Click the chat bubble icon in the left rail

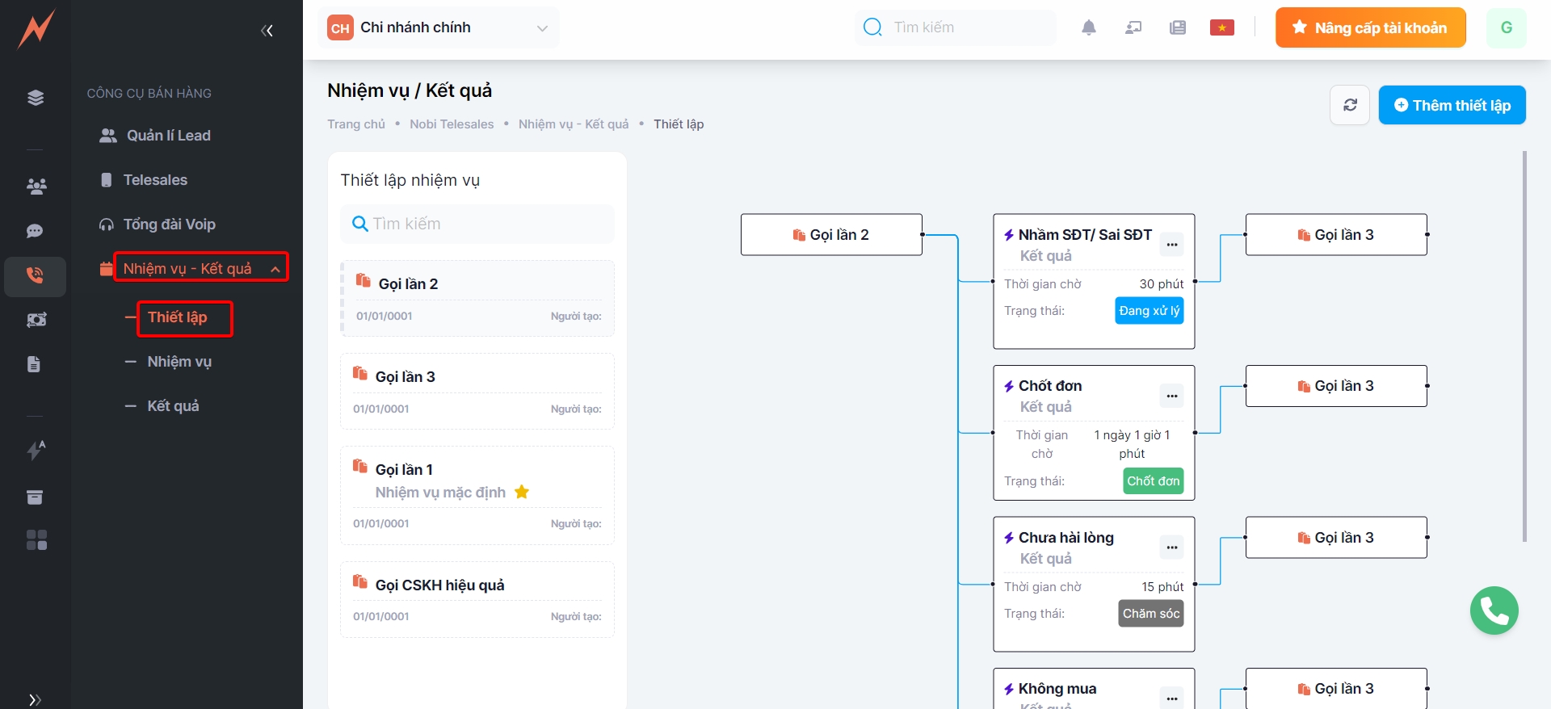pyautogui.click(x=35, y=231)
